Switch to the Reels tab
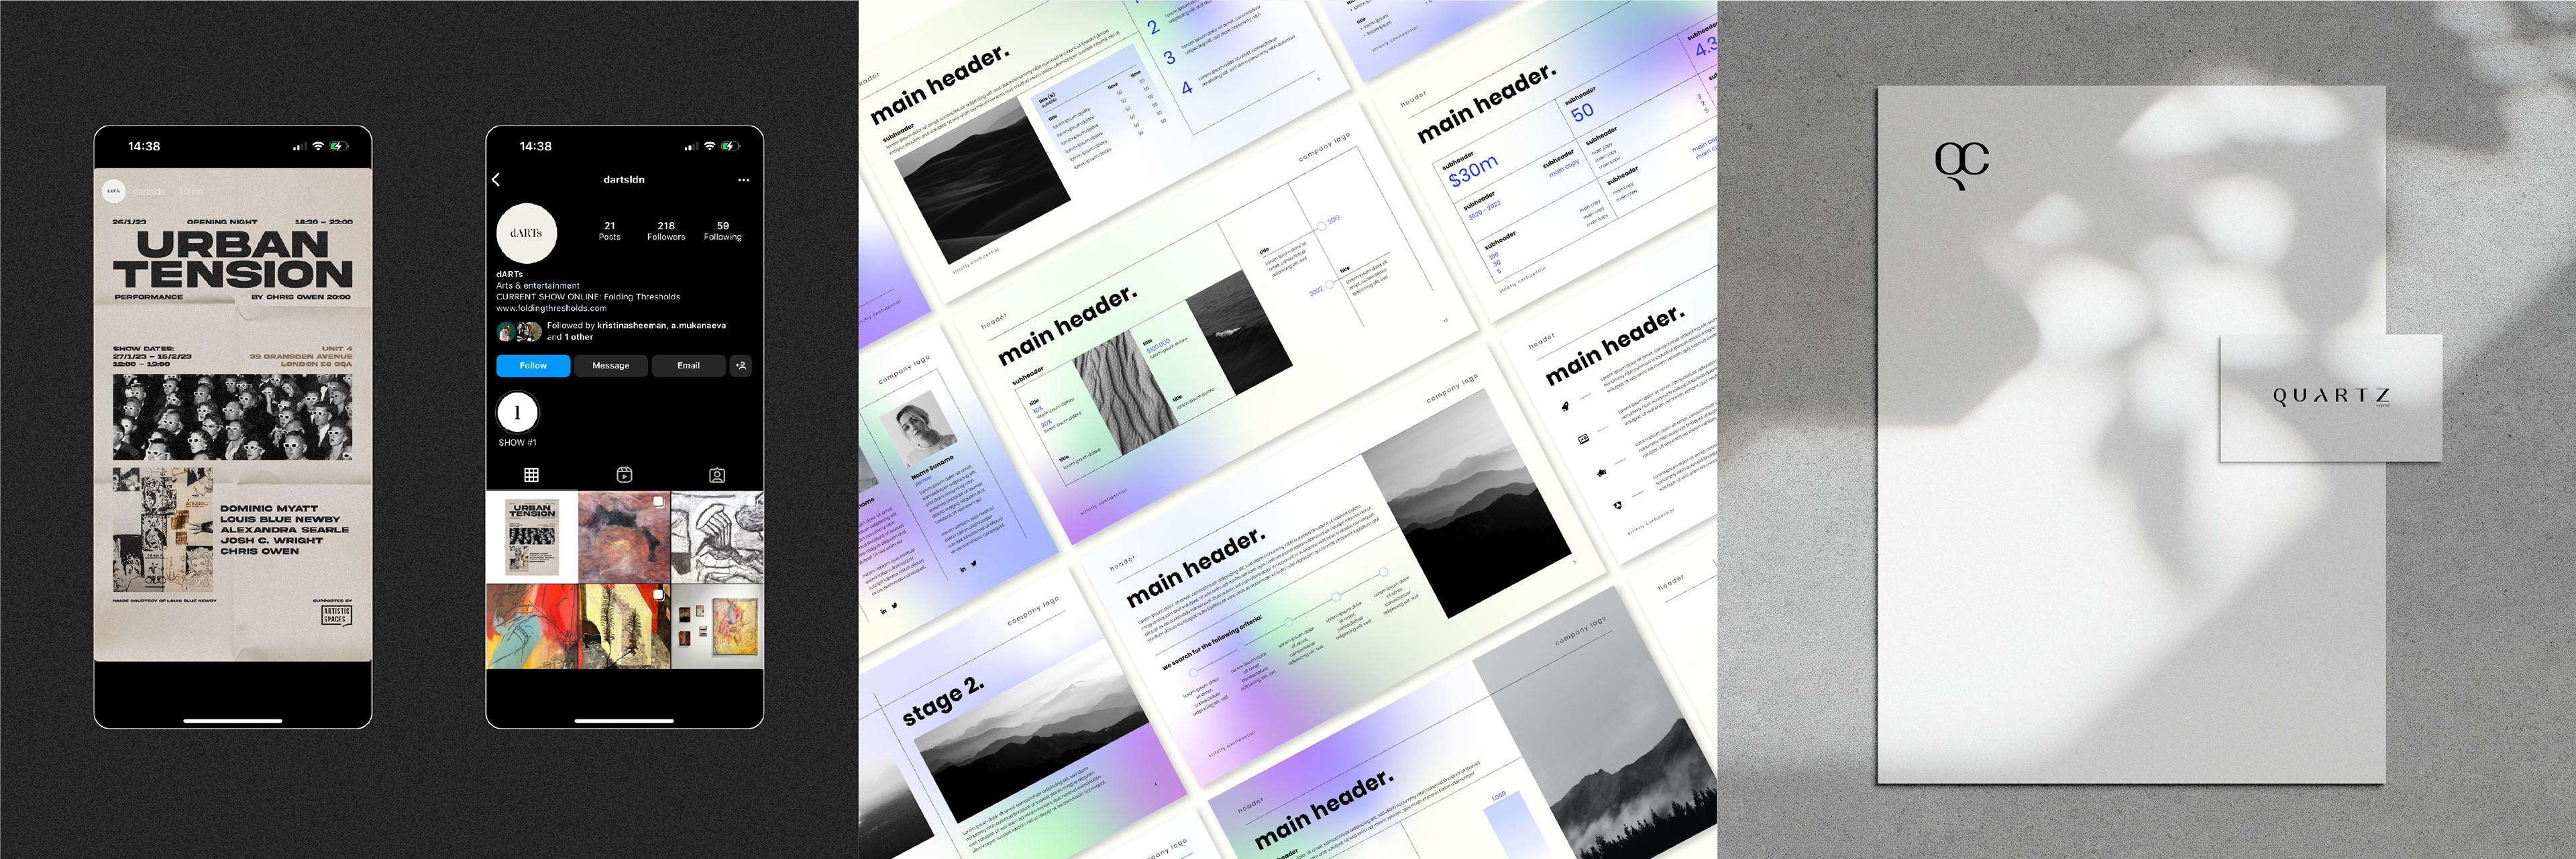The image size is (2576, 859). tap(624, 475)
